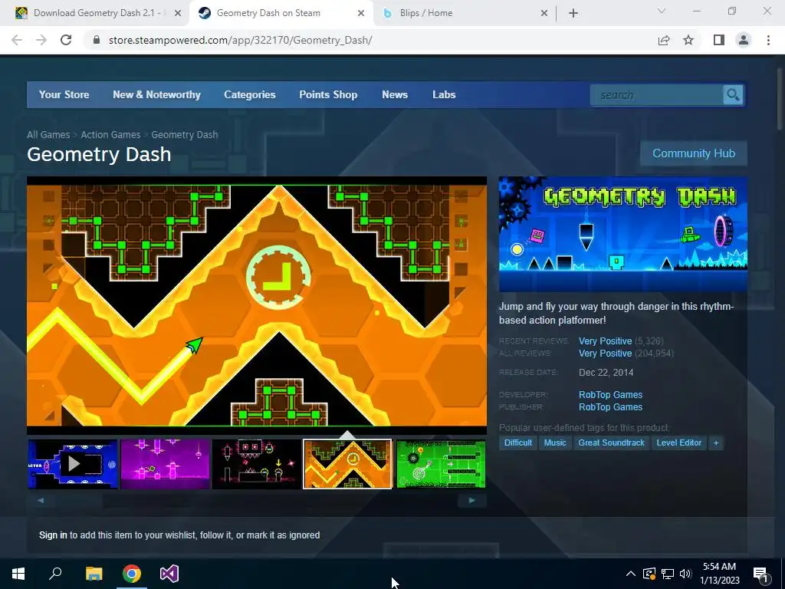
Task: Open the News section
Action: pos(395,94)
